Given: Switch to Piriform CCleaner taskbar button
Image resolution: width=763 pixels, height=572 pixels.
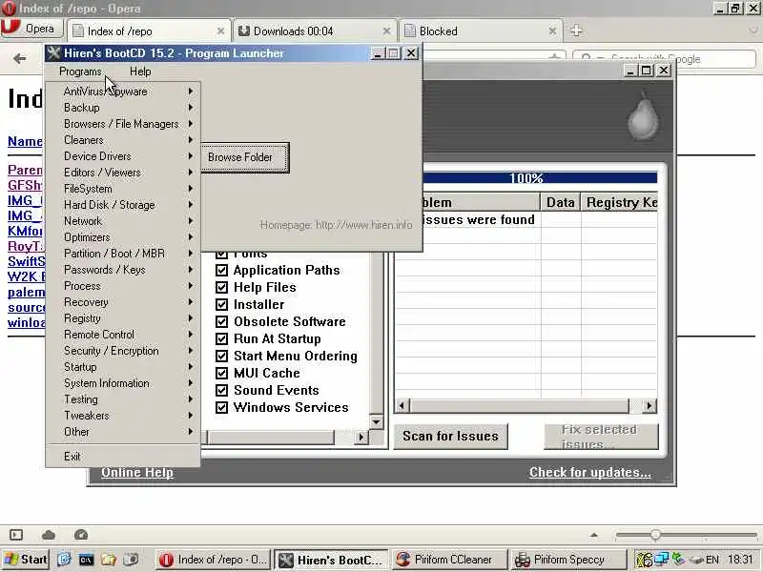Looking at the screenshot, I should (450, 560).
